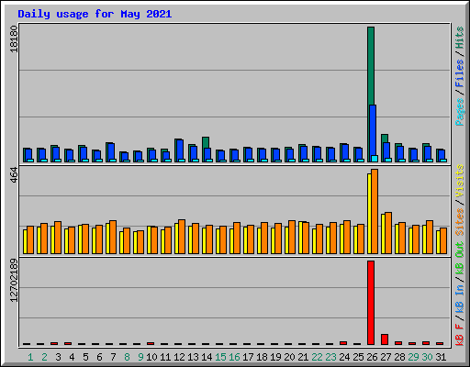The height and width of the screenshot is (367, 470).
Task: Click the 464 visits axis value
Action: [x=14, y=175]
